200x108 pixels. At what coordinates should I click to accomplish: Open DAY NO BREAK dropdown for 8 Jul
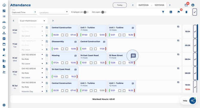[32, 55]
